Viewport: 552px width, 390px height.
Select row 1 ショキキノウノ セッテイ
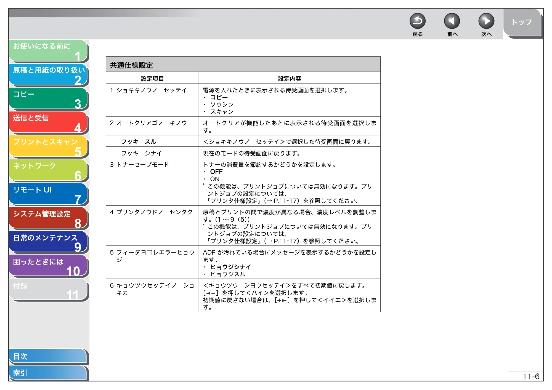coord(148,90)
